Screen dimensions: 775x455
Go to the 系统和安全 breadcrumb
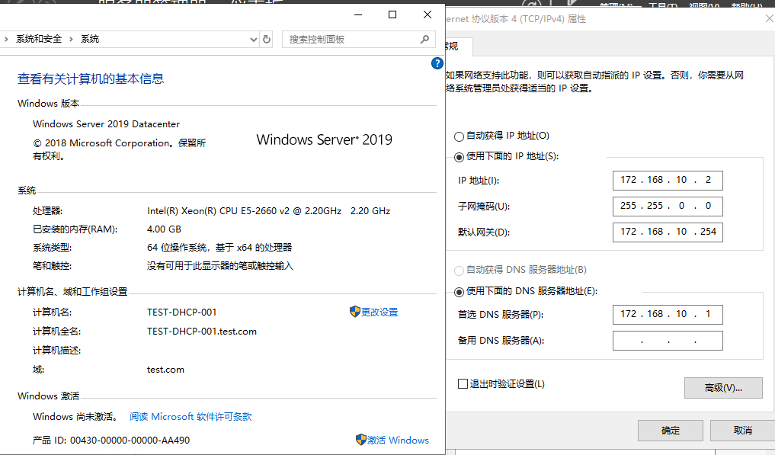(x=39, y=39)
